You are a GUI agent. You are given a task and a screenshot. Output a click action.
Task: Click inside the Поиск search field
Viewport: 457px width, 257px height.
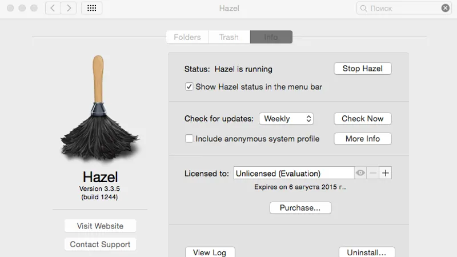pos(404,8)
